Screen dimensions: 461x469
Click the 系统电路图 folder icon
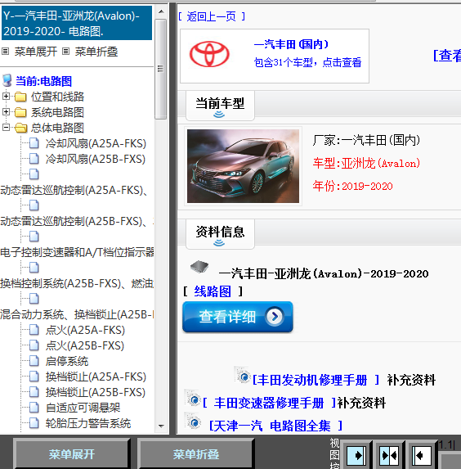pyautogui.click(x=20, y=112)
